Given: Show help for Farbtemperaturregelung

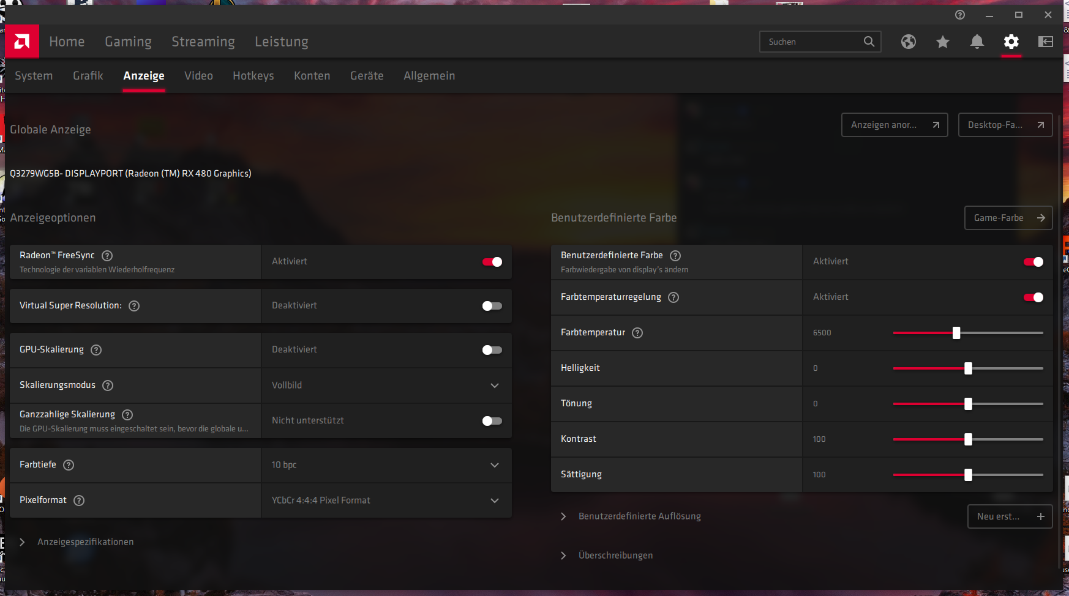Looking at the screenshot, I should (x=673, y=297).
